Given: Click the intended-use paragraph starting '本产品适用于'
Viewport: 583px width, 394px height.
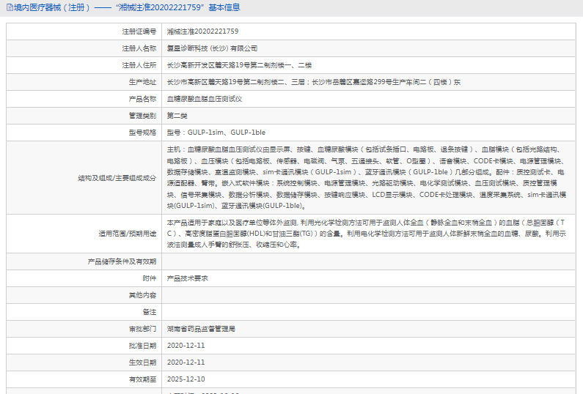Looking at the screenshot, I should tap(367, 234).
